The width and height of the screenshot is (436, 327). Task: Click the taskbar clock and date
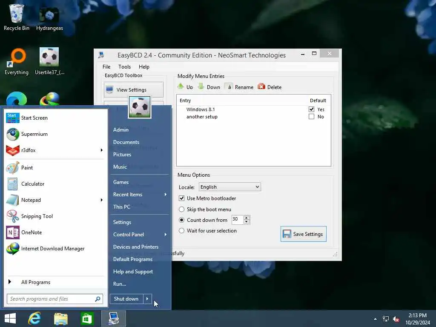coord(418,319)
